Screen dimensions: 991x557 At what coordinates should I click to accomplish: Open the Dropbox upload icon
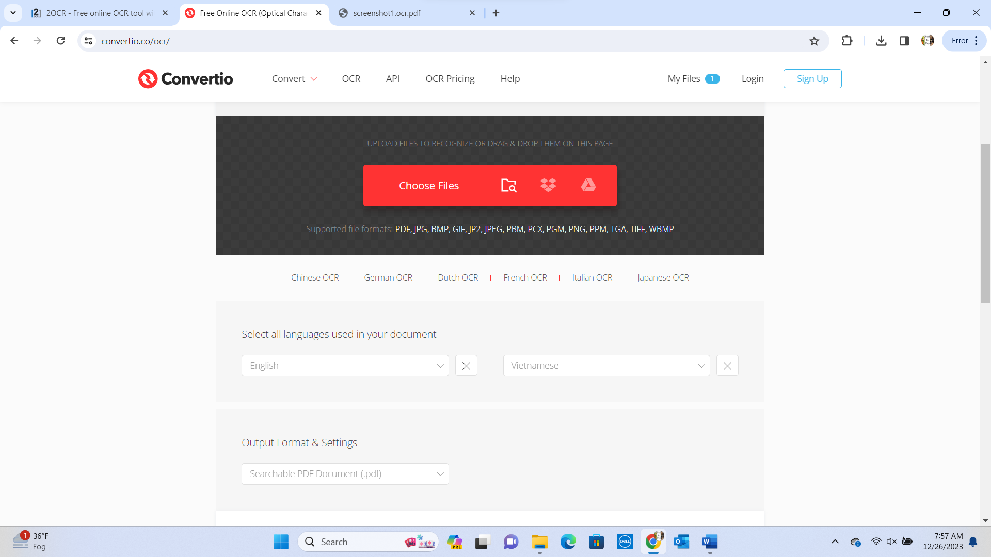coord(548,185)
